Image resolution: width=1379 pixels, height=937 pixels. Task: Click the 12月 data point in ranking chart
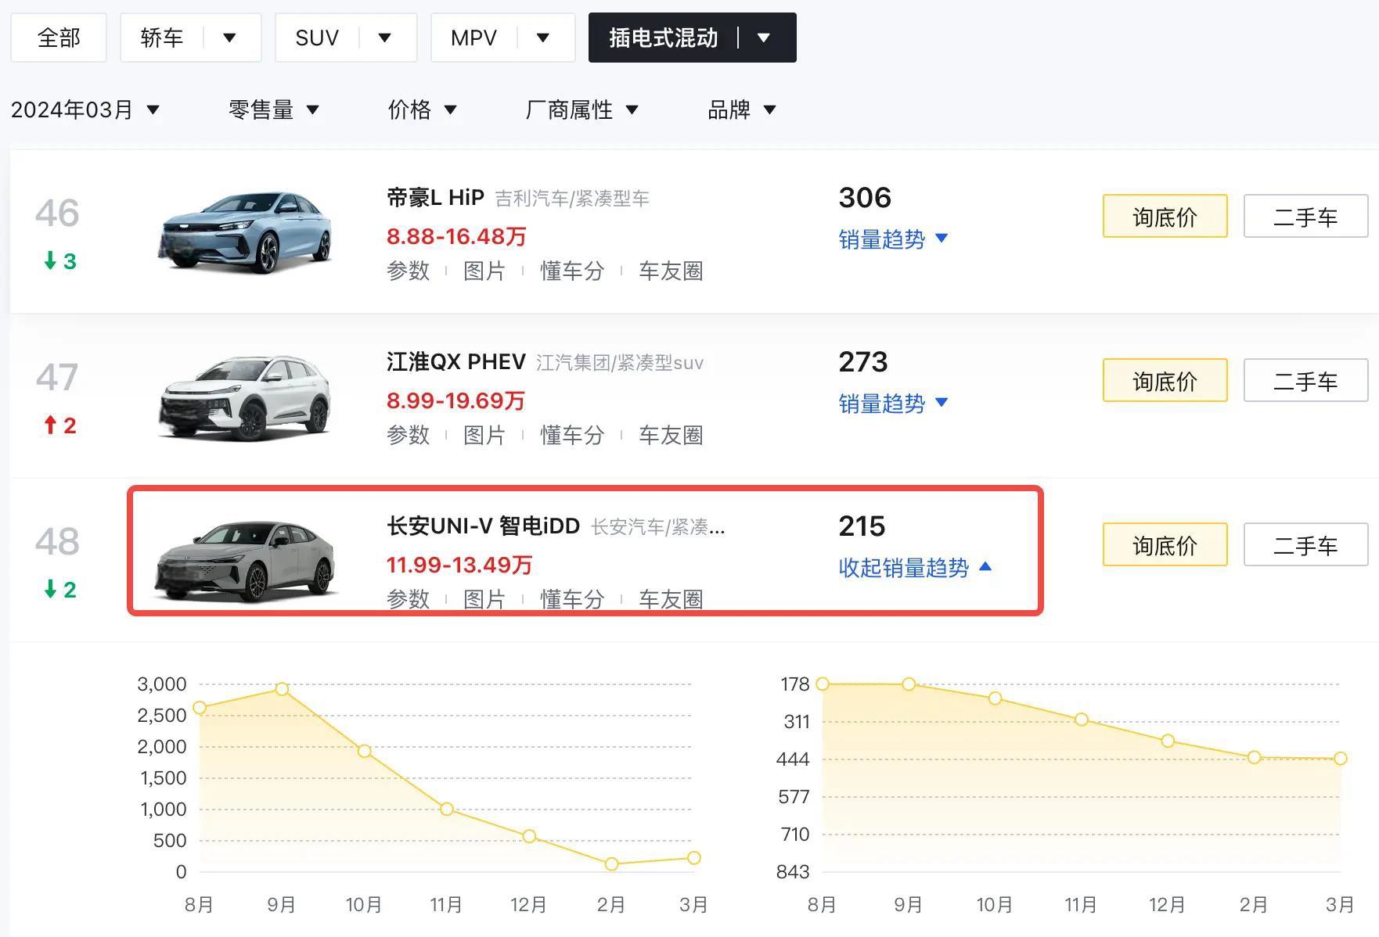click(1167, 741)
